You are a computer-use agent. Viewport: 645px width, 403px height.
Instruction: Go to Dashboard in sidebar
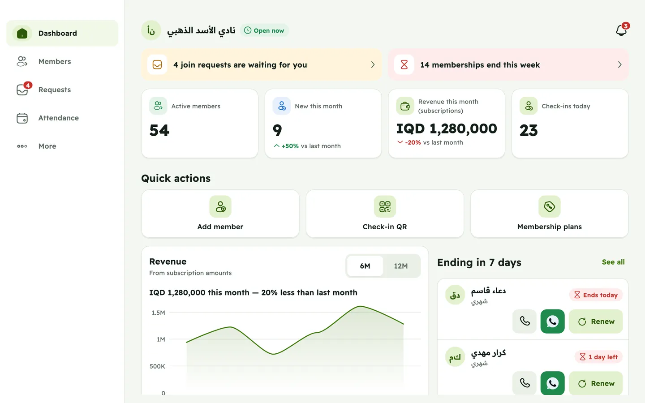click(62, 33)
